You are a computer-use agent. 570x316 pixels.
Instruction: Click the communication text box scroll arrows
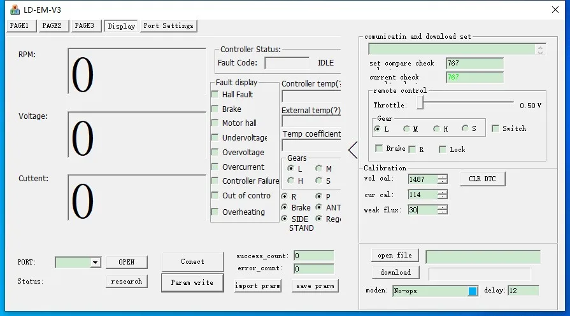(x=540, y=50)
